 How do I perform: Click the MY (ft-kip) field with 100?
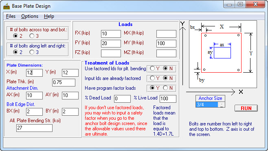pyautogui.click(x=166, y=43)
